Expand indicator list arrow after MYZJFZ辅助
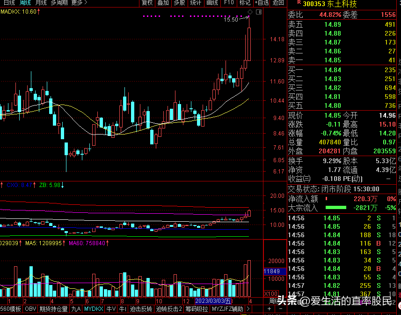The image size is (401, 315). [248, 309]
